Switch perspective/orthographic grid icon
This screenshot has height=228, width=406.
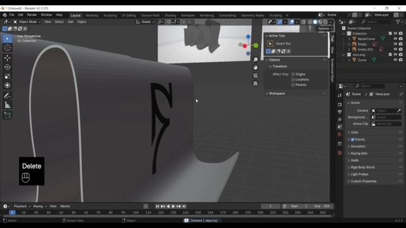pyautogui.click(x=255, y=83)
